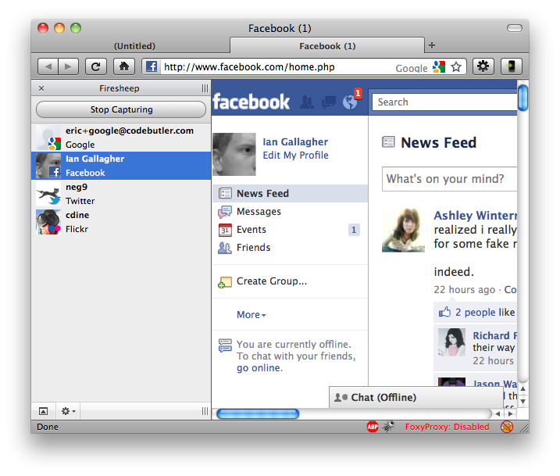The height and width of the screenshot is (476, 560).
Task: Click the Done status bar text
Action: [x=48, y=427]
